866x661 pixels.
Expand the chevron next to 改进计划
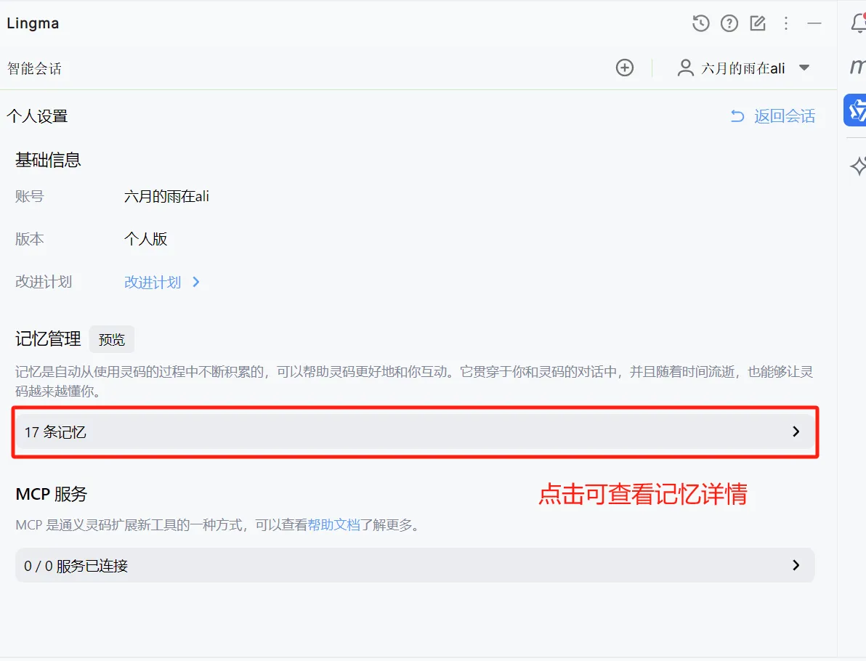tap(195, 282)
